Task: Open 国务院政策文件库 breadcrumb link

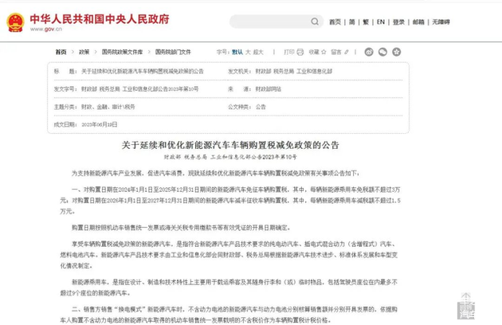Action: [x=120, y=52]
